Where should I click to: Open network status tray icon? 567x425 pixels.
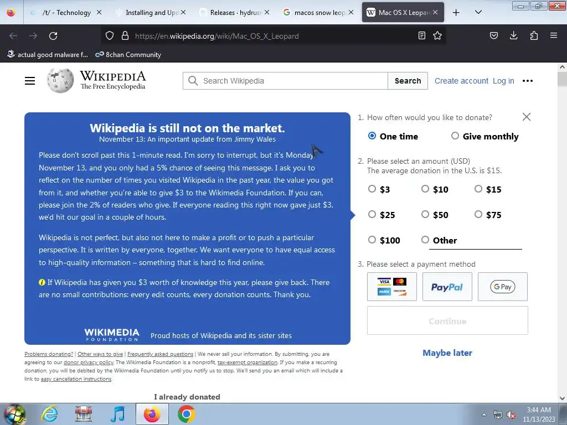[x=498, y=415]
